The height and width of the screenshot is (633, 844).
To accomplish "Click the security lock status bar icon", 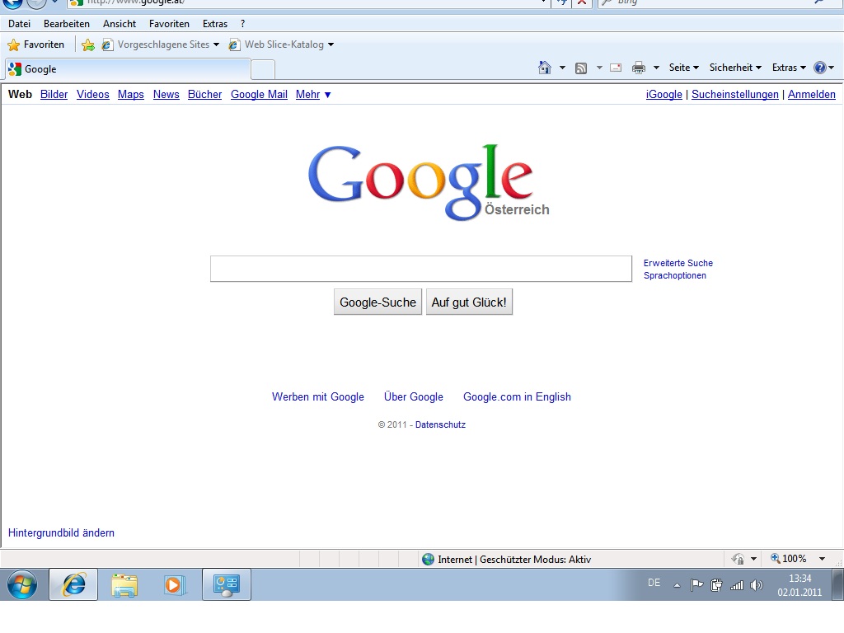I will point(738,560).
